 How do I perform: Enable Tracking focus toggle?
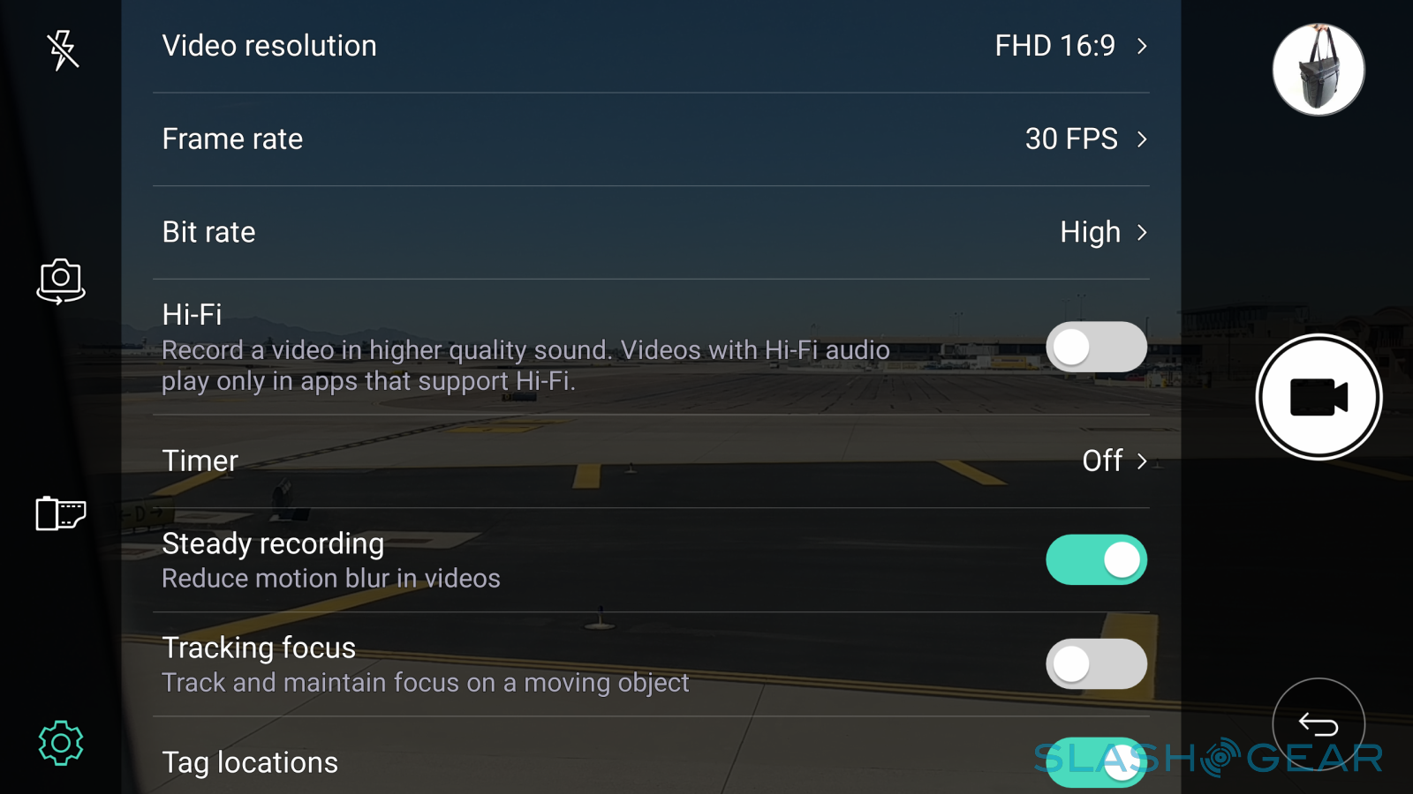click(x=1096, y=664)
